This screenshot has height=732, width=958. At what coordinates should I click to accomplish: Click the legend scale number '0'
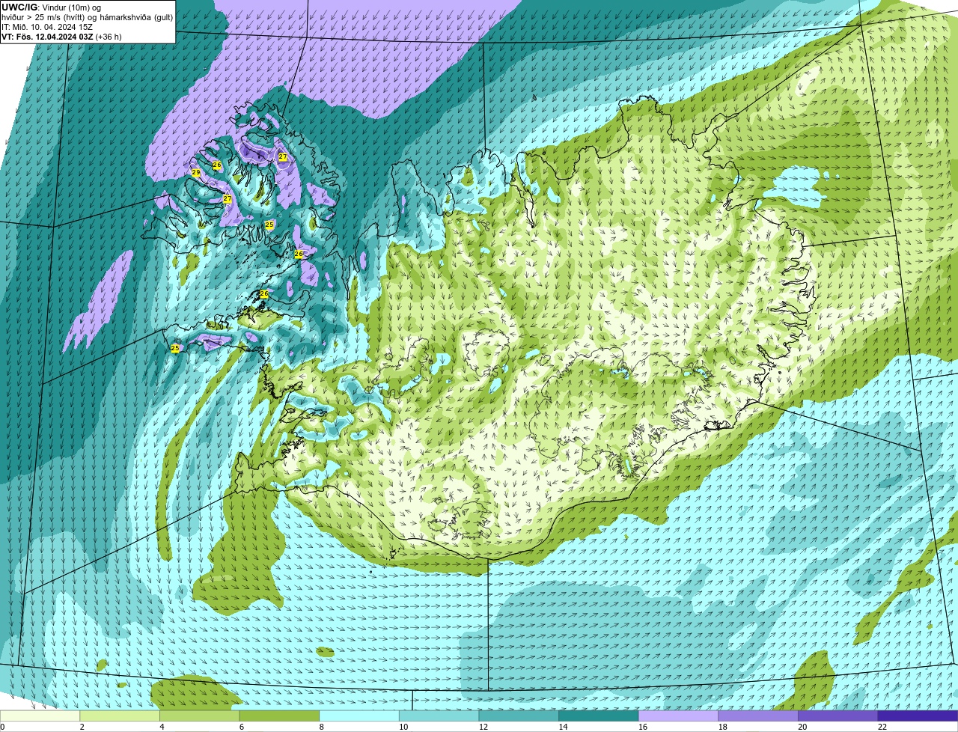tap(2, 727)
